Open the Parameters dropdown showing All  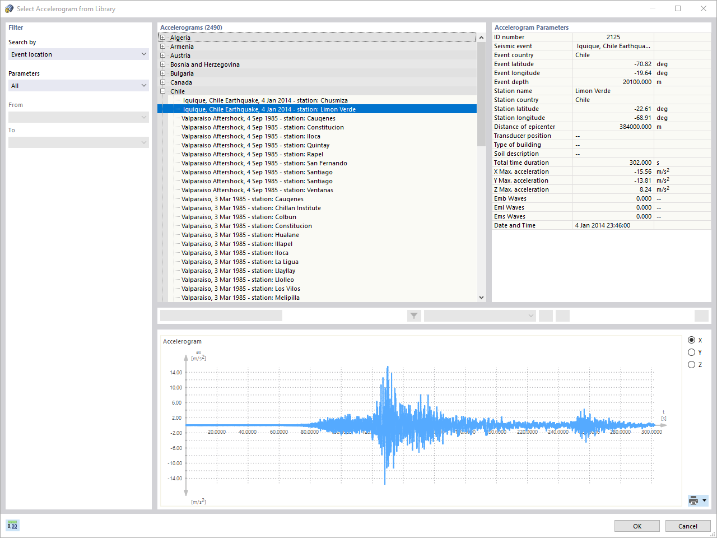78,86
